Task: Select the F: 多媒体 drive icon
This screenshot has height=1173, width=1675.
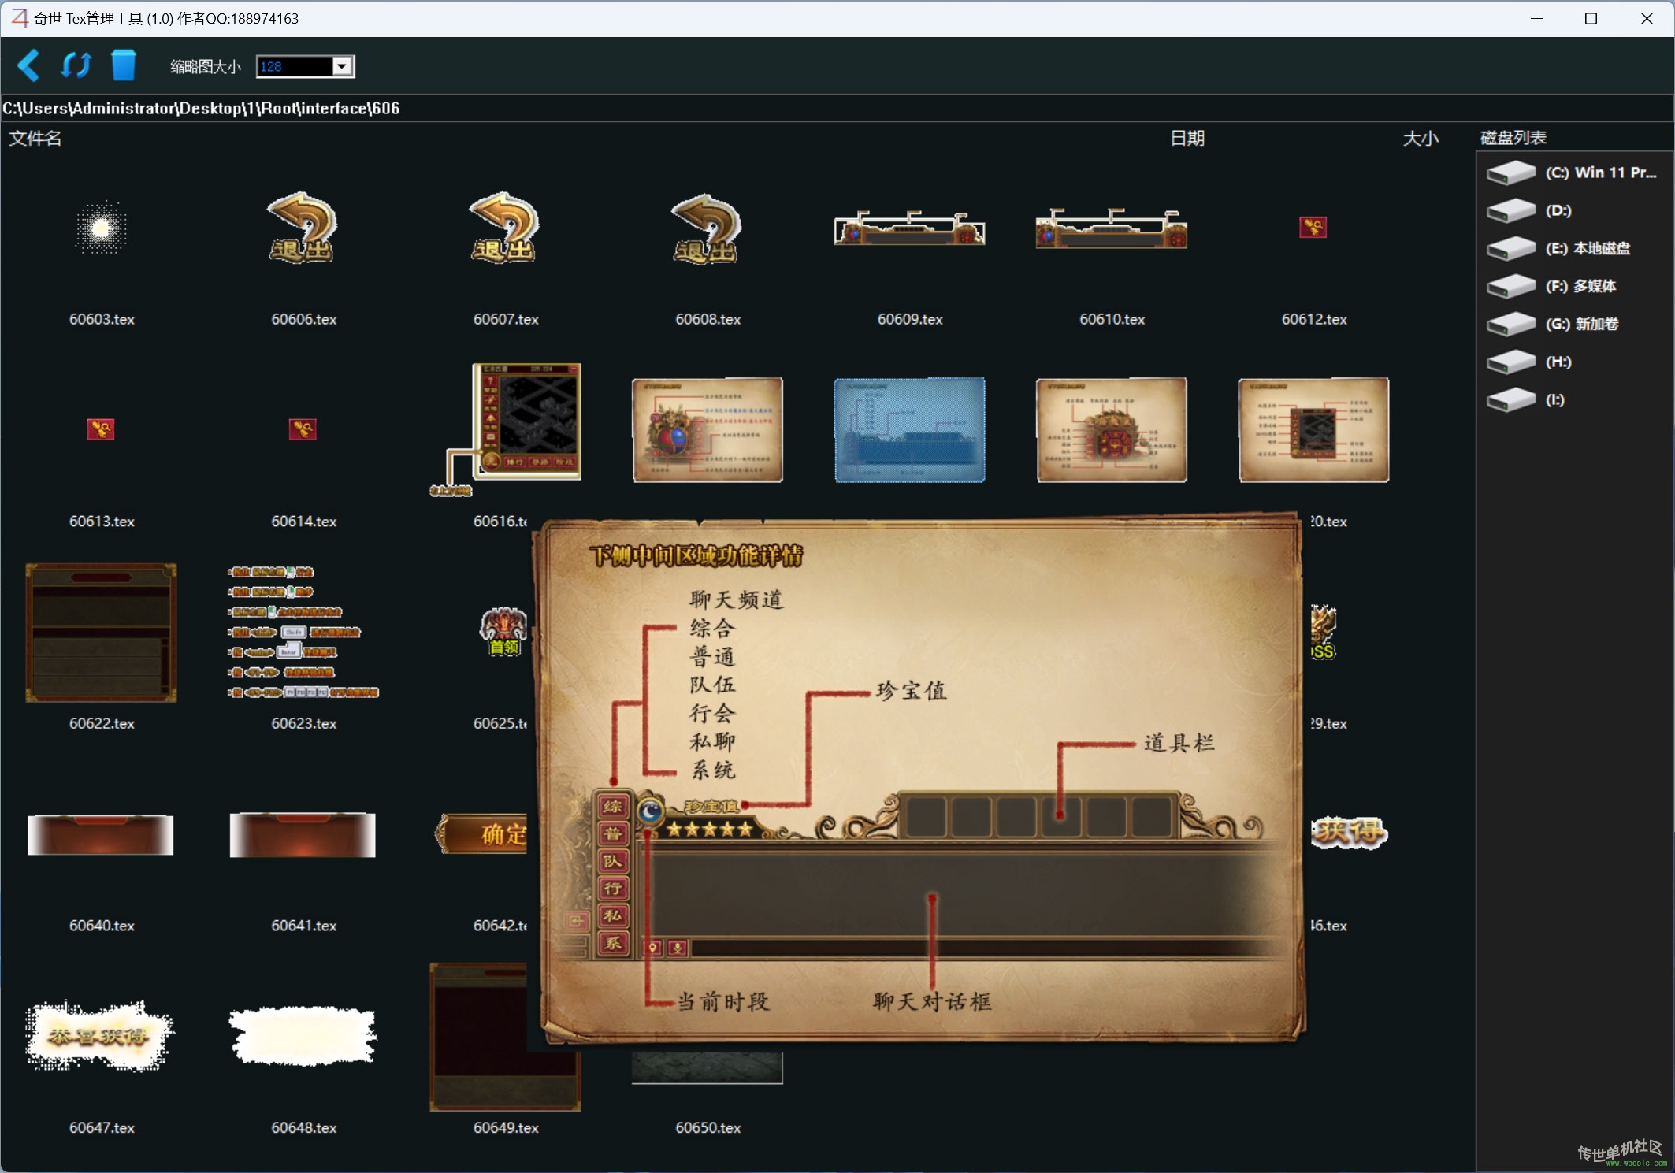Action: point(1511,286)
